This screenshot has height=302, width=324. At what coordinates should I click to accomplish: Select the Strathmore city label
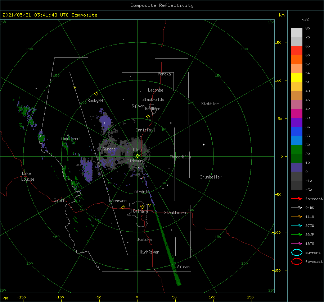(x=175, y=213)
